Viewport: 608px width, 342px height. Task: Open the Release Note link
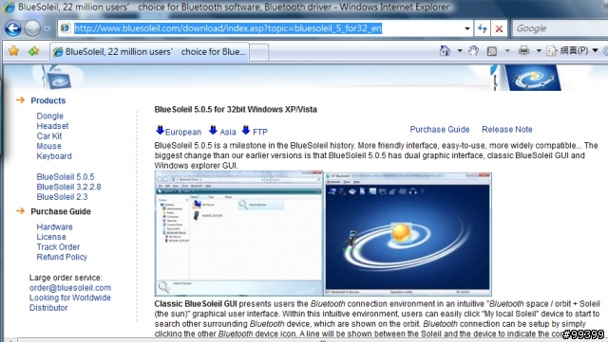(x=506, y=130)
